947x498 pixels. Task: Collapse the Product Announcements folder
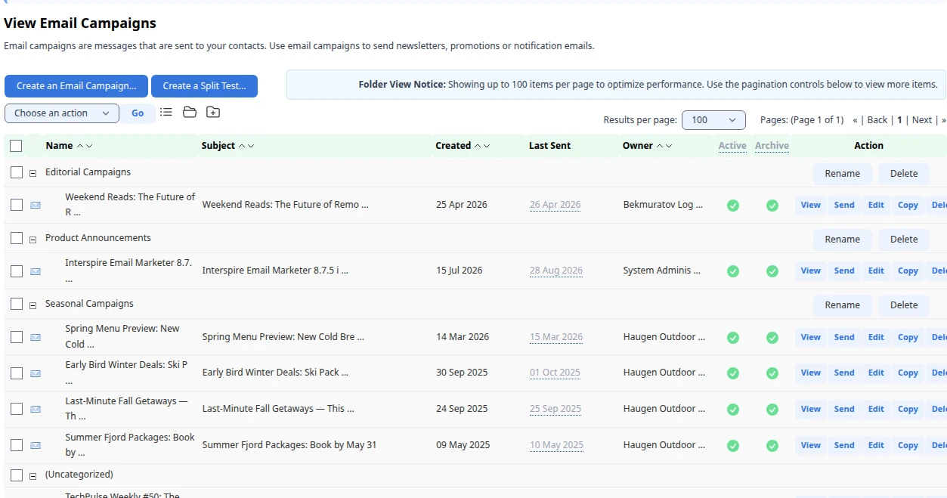tap(33, 240)
